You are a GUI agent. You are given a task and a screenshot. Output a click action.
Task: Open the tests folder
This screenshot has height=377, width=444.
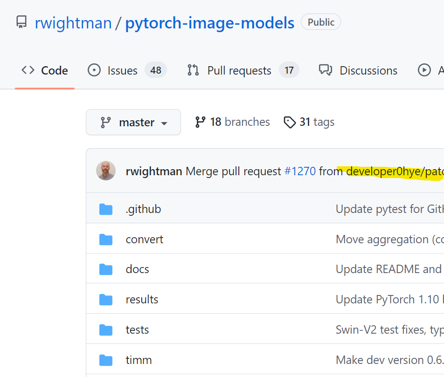tap(137, 330)
